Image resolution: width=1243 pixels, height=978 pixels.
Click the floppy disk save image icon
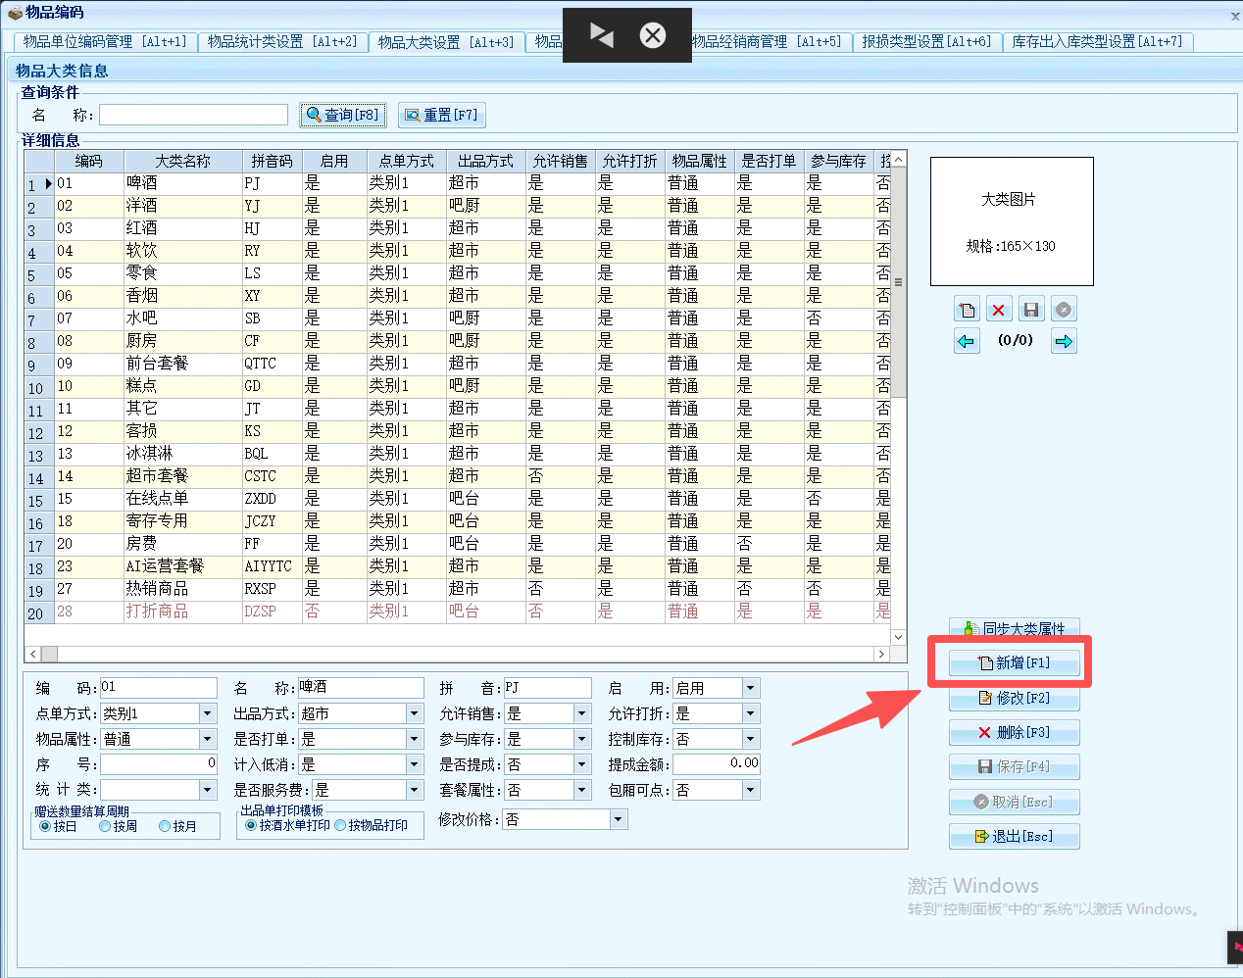[x=1030, y=310]
